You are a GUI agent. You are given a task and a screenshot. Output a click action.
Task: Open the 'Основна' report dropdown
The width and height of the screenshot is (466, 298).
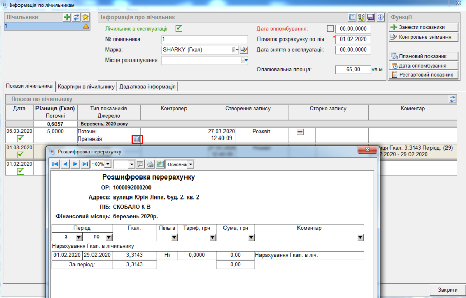(191, 164)
